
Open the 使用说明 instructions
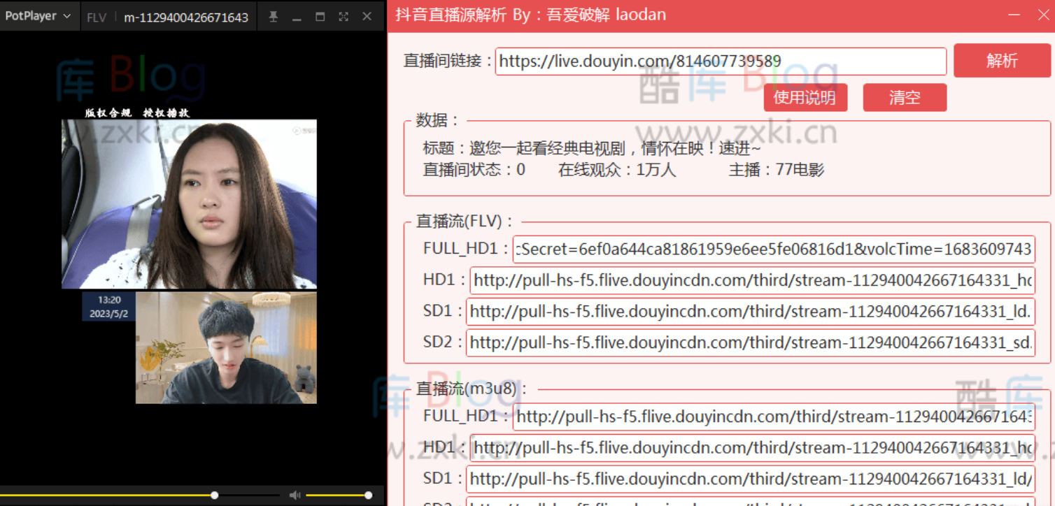click(805, 98)
